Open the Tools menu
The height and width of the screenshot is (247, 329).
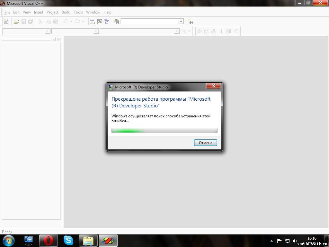[78, 12]
